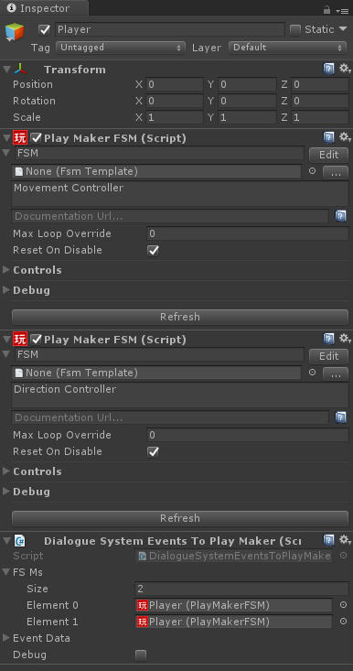This screenshot has width=353, height=671.
Task: Click object picker circle beside Element 0
Action: [343, 605]
